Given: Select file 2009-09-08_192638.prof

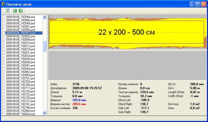Looking at the screenshot, I should click(x=20, y=62).
